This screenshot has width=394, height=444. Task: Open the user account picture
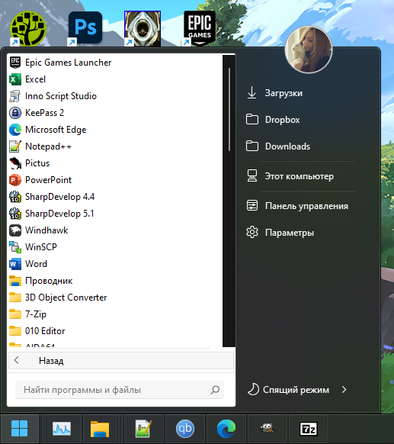[309, 50]
